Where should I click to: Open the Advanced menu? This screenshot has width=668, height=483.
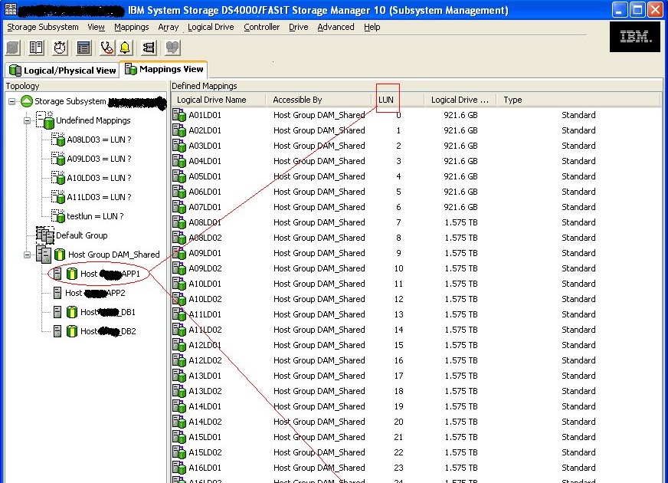[x=336, y=27]
